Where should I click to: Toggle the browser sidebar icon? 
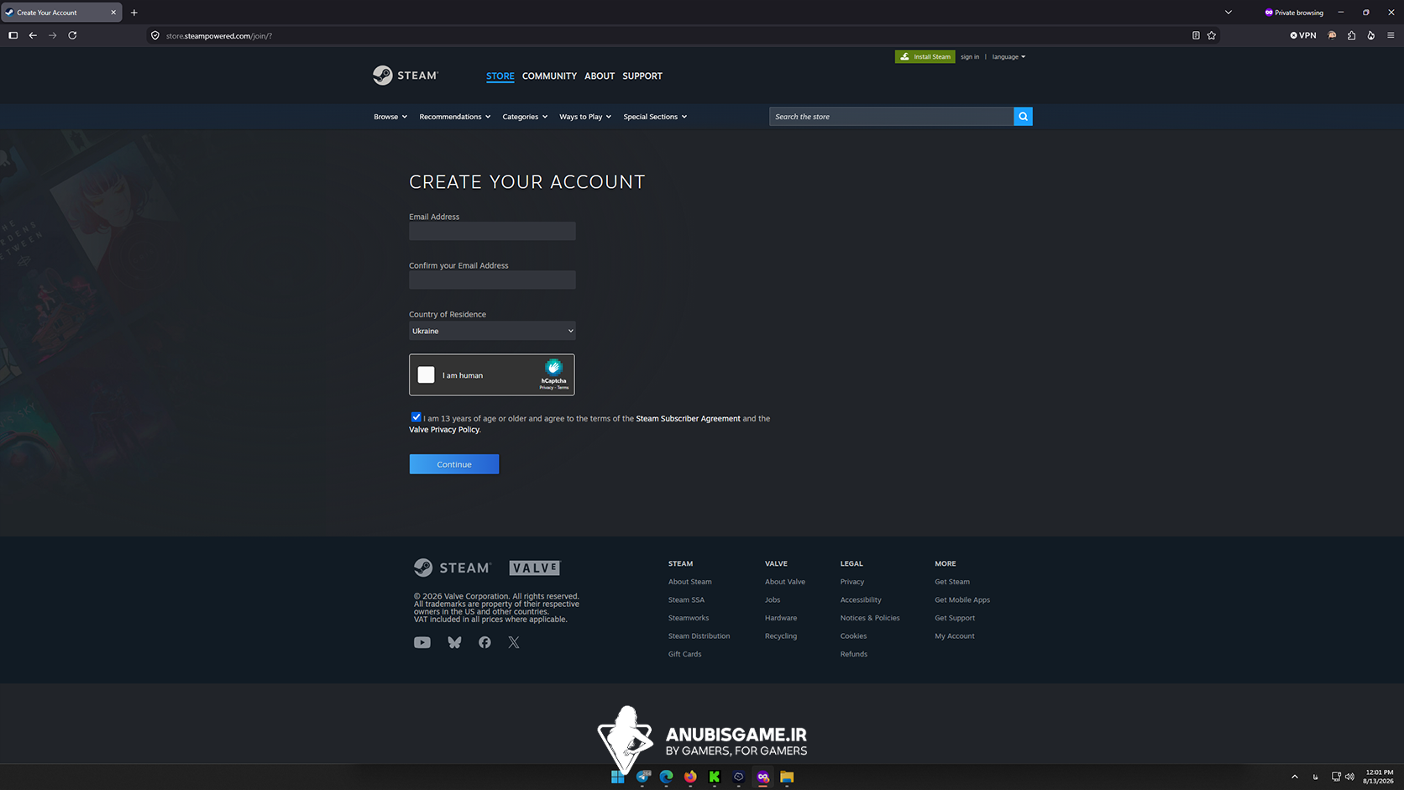tap(13, 35)
